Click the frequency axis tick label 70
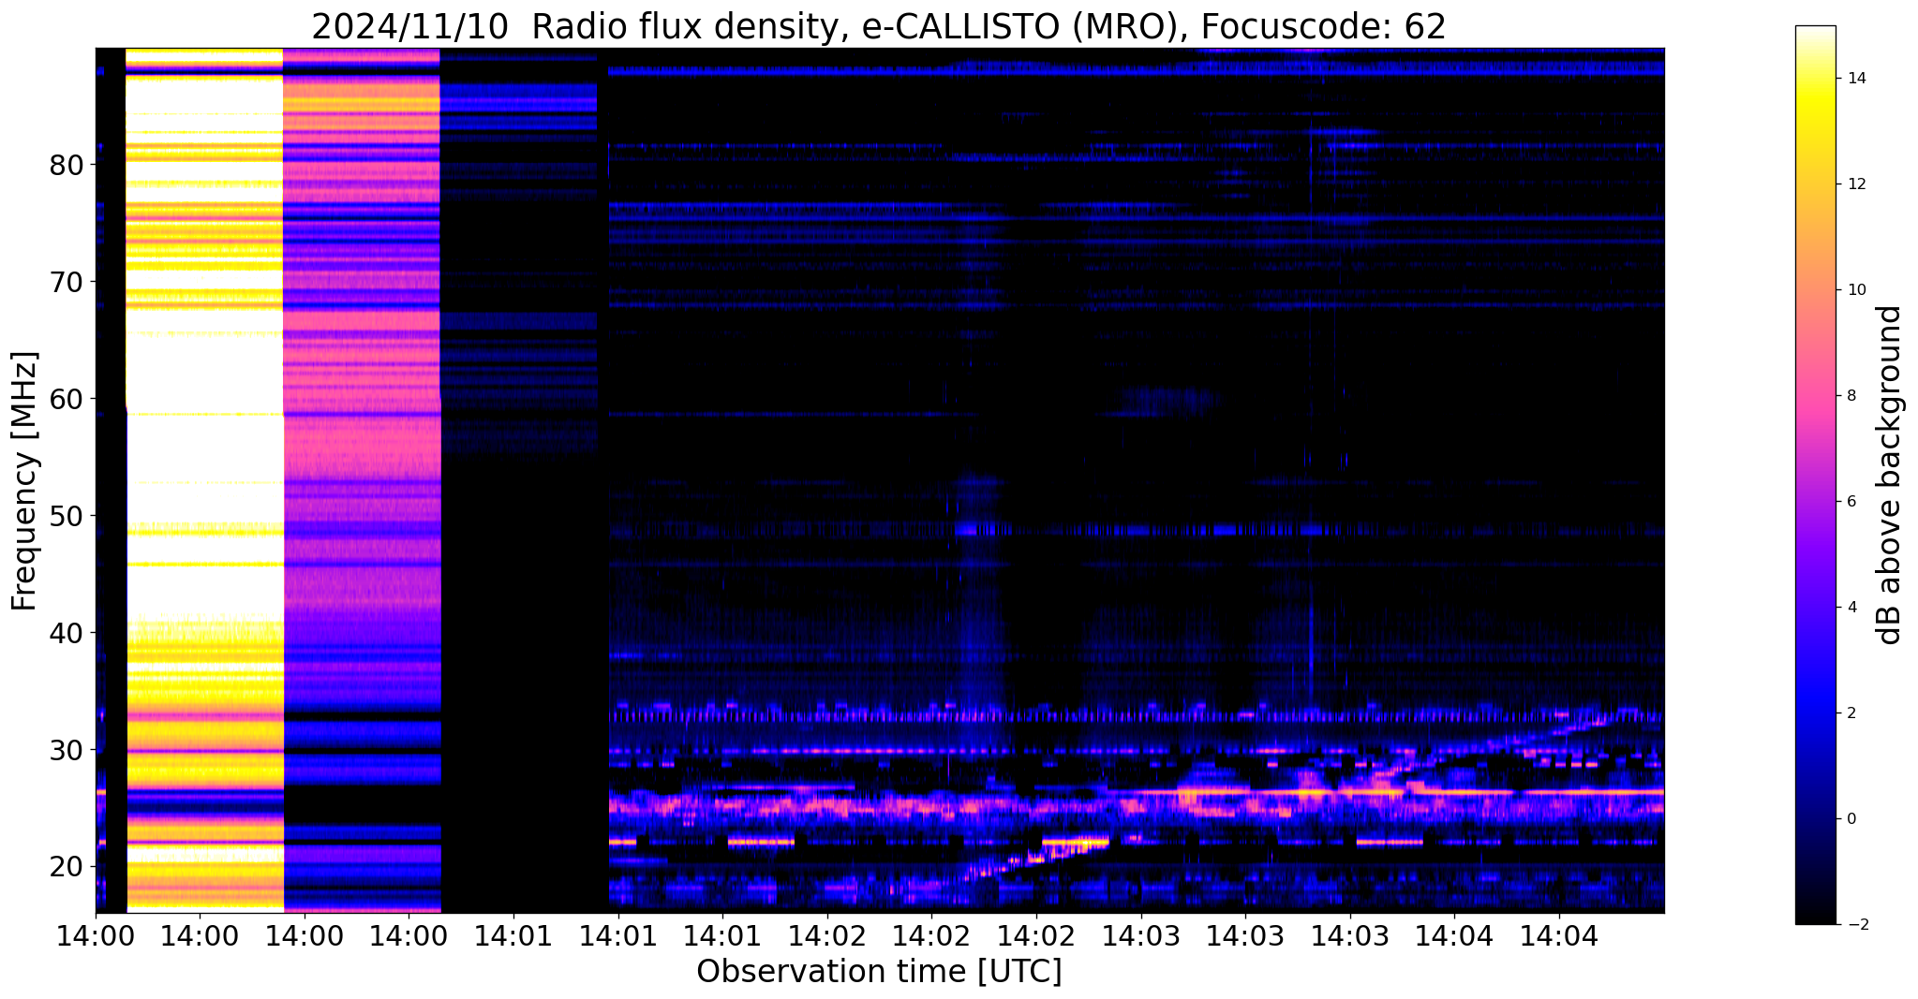This screenshot has width=1918, height=999. pyautogui.click(x=67, y=282)
